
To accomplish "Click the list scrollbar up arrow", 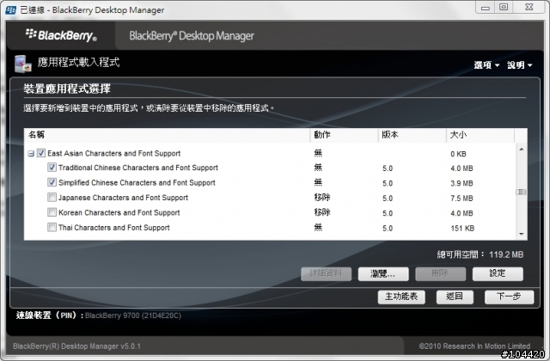I will click(x=522, y=149).
